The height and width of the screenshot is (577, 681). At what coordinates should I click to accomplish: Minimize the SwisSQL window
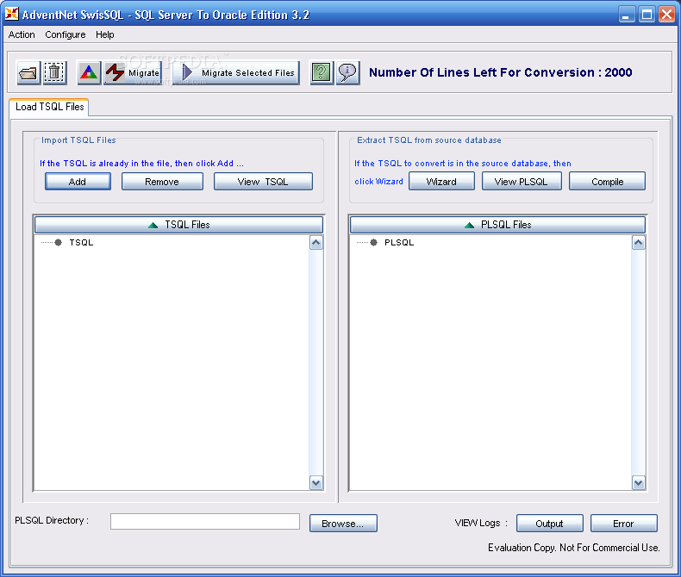coord(627,15)
